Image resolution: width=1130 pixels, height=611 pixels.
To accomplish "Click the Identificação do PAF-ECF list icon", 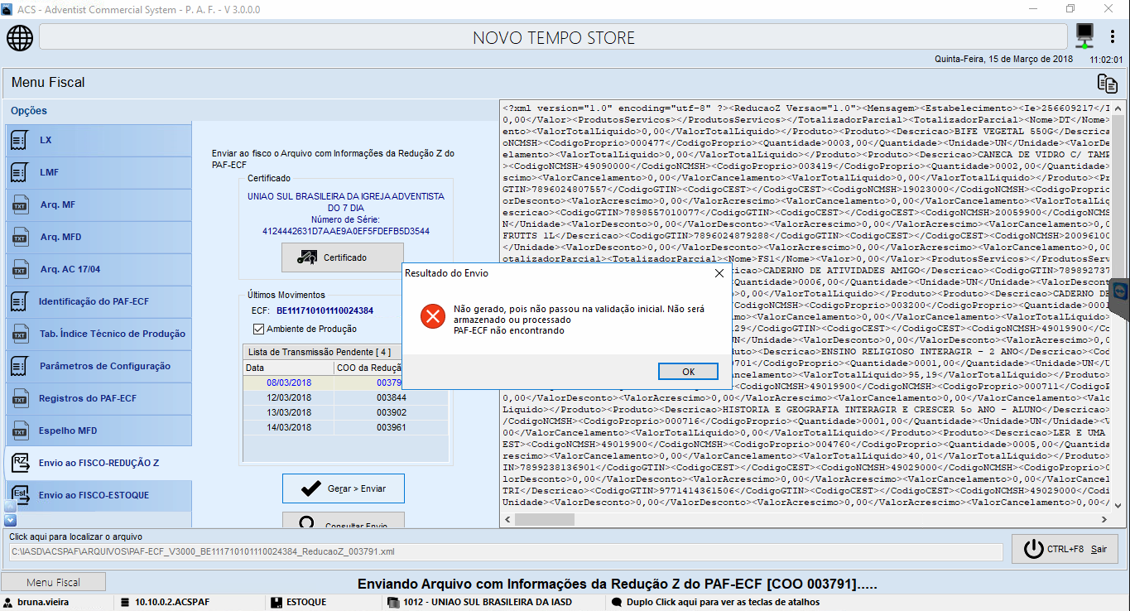I will [20, 302].
